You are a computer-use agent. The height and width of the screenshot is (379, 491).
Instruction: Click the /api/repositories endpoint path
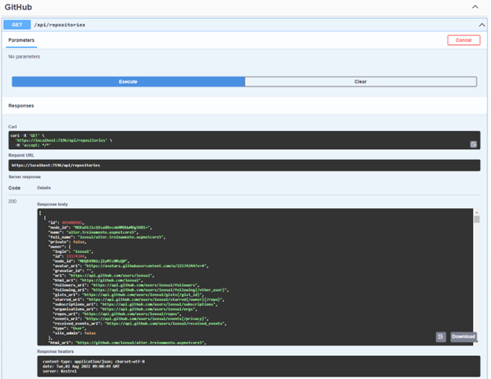pyautogui.click(x=60, y=24)
